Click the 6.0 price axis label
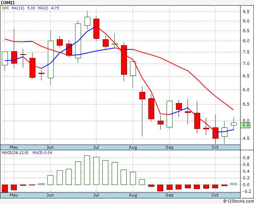This screenshot has width=254, height=204. 246,90
